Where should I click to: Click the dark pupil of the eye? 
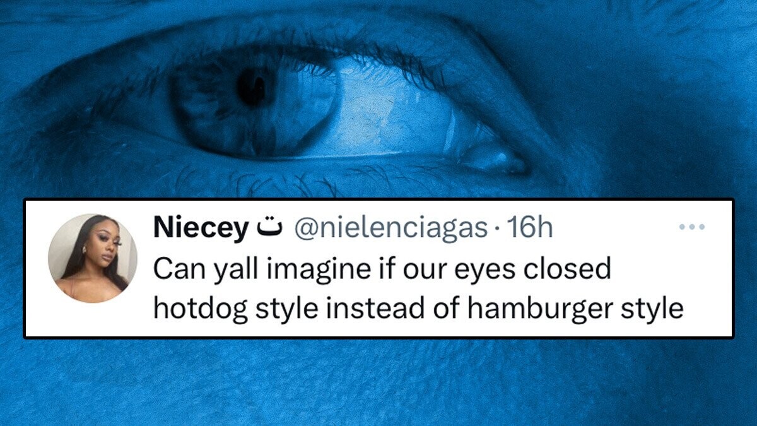click(x=252, y=87)
